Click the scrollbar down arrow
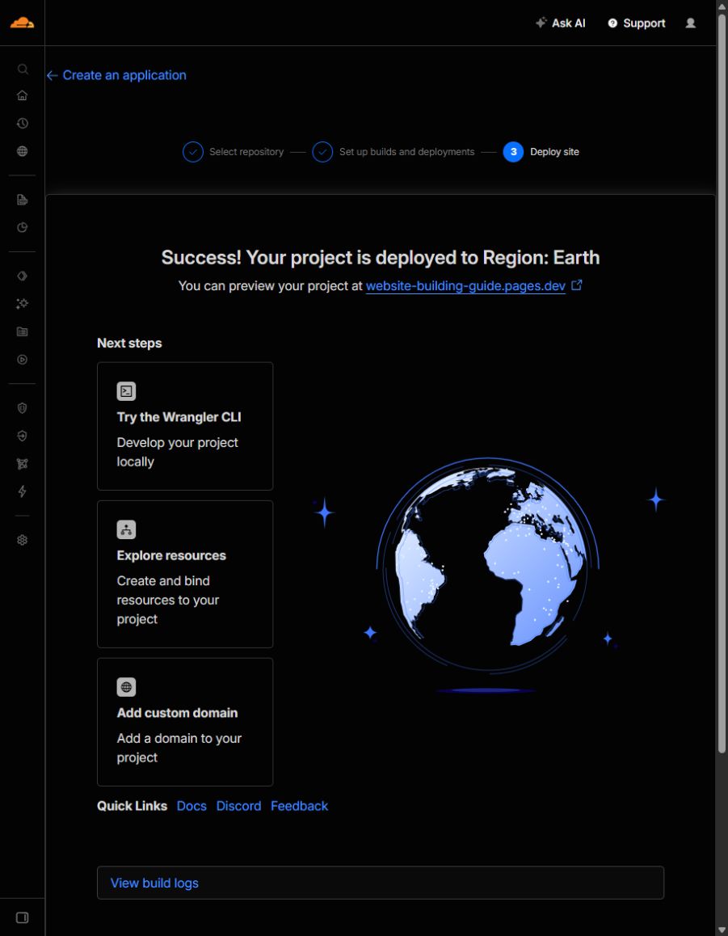The height and width of the screenshot is (936, 728). point(722,930)
